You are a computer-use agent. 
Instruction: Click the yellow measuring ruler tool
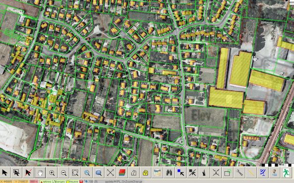251,172
